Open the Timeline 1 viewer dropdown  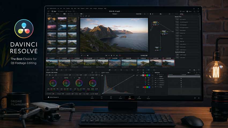[115, 14]
